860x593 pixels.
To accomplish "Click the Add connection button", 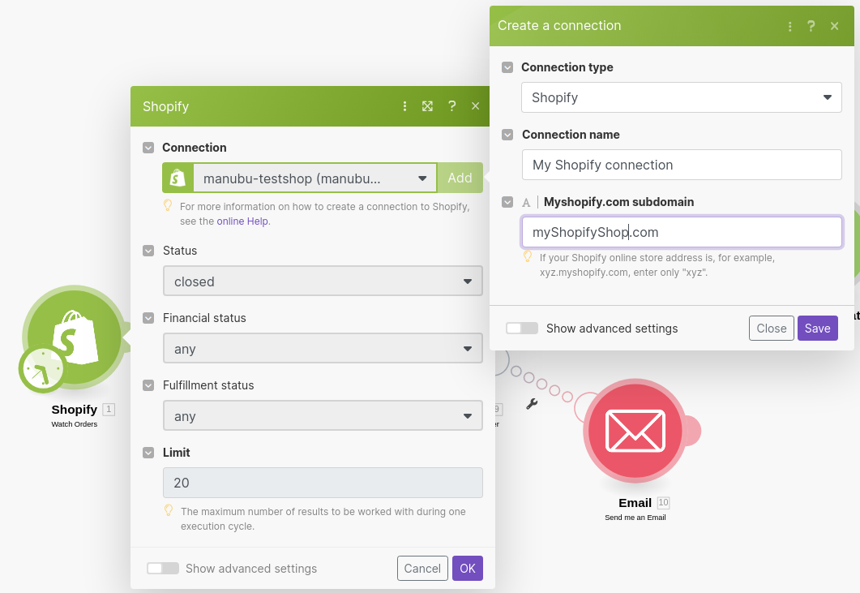I will (x=460, y=178).
